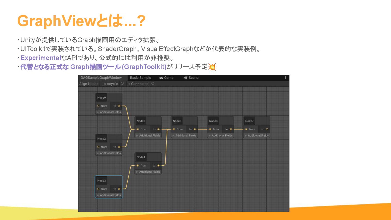The image size is (391, 220).
Task: Click Node1's 'from' input port
Action: 138,129
